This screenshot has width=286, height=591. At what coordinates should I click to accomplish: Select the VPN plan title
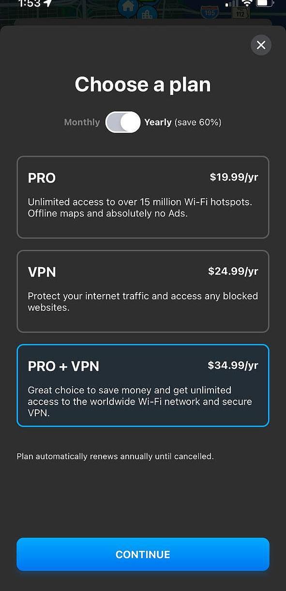coord(42,272)
